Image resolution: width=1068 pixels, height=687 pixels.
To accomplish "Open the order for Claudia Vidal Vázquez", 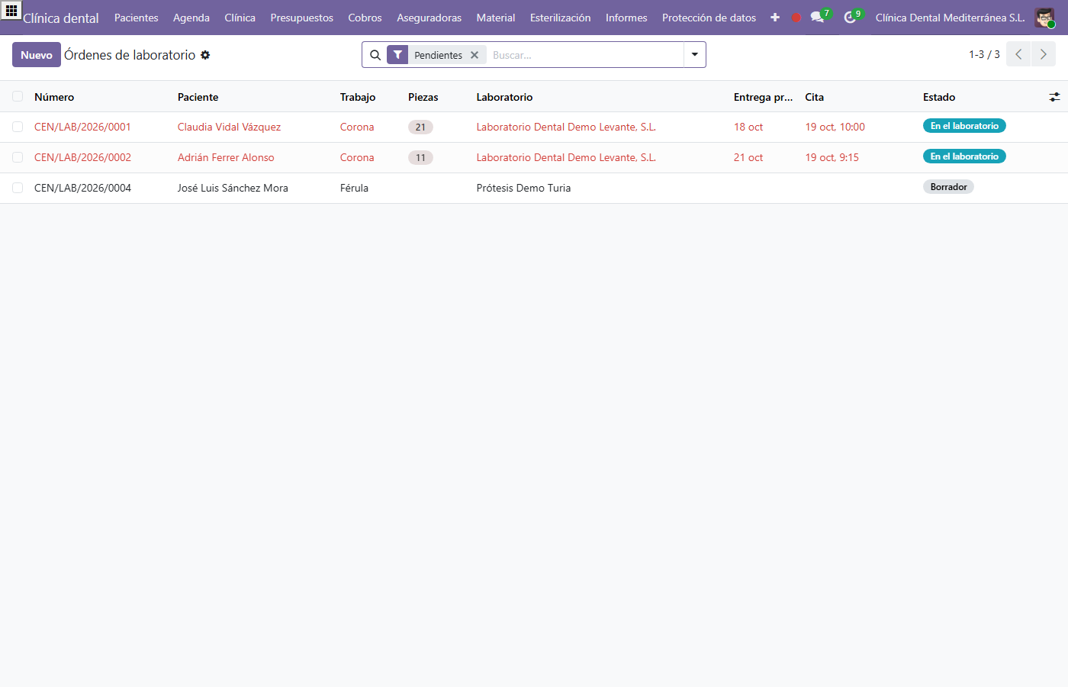I will point(229,127).
